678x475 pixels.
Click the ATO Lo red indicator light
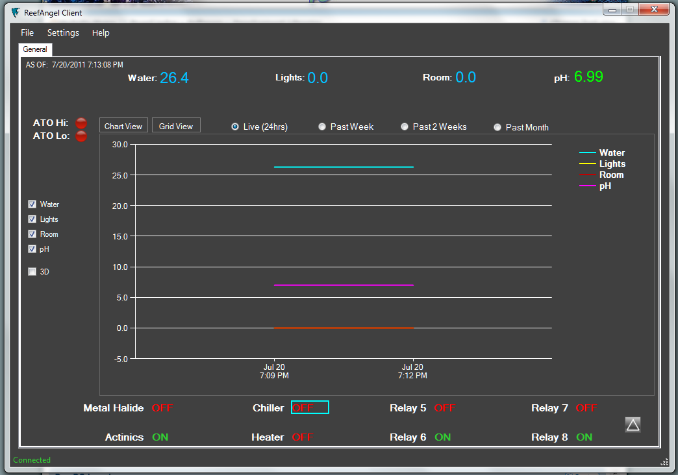[x=81, y=136]
